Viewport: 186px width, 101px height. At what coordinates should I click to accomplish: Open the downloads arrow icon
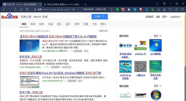point(158,10)
